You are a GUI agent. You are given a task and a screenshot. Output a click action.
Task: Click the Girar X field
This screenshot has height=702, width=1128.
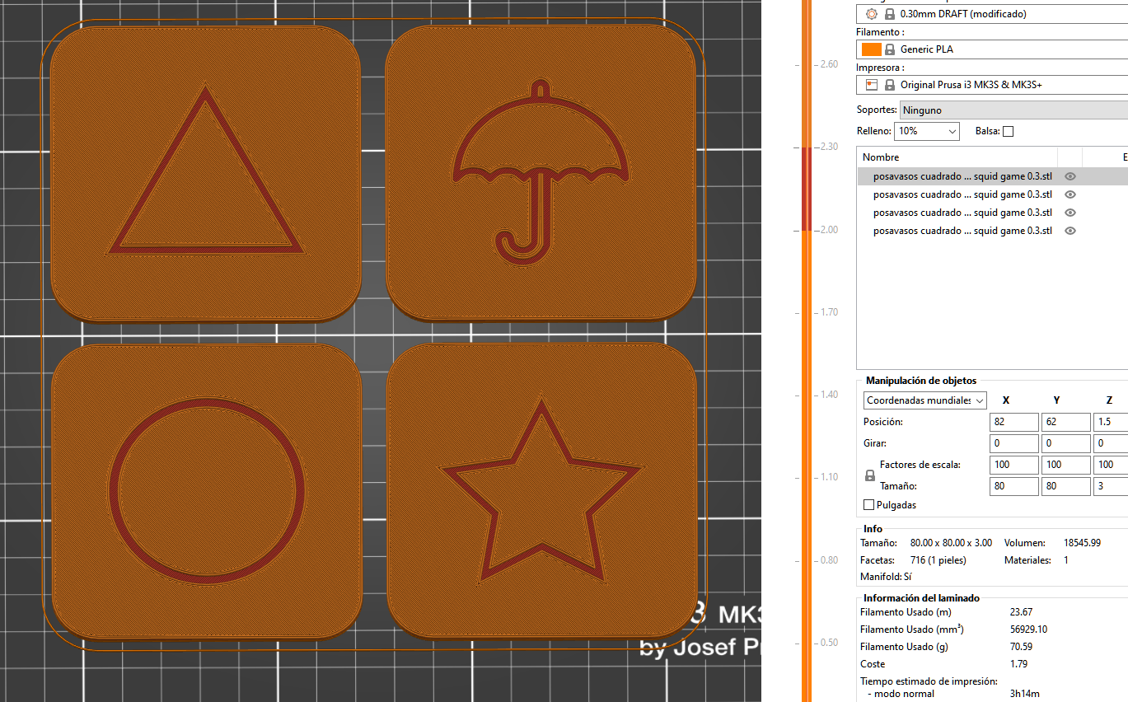pos(1014,443)
